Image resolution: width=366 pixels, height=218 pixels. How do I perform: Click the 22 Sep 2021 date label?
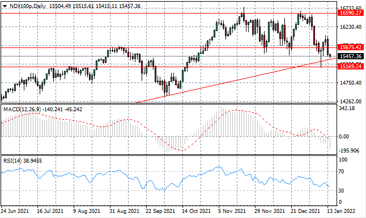(160, 211)
